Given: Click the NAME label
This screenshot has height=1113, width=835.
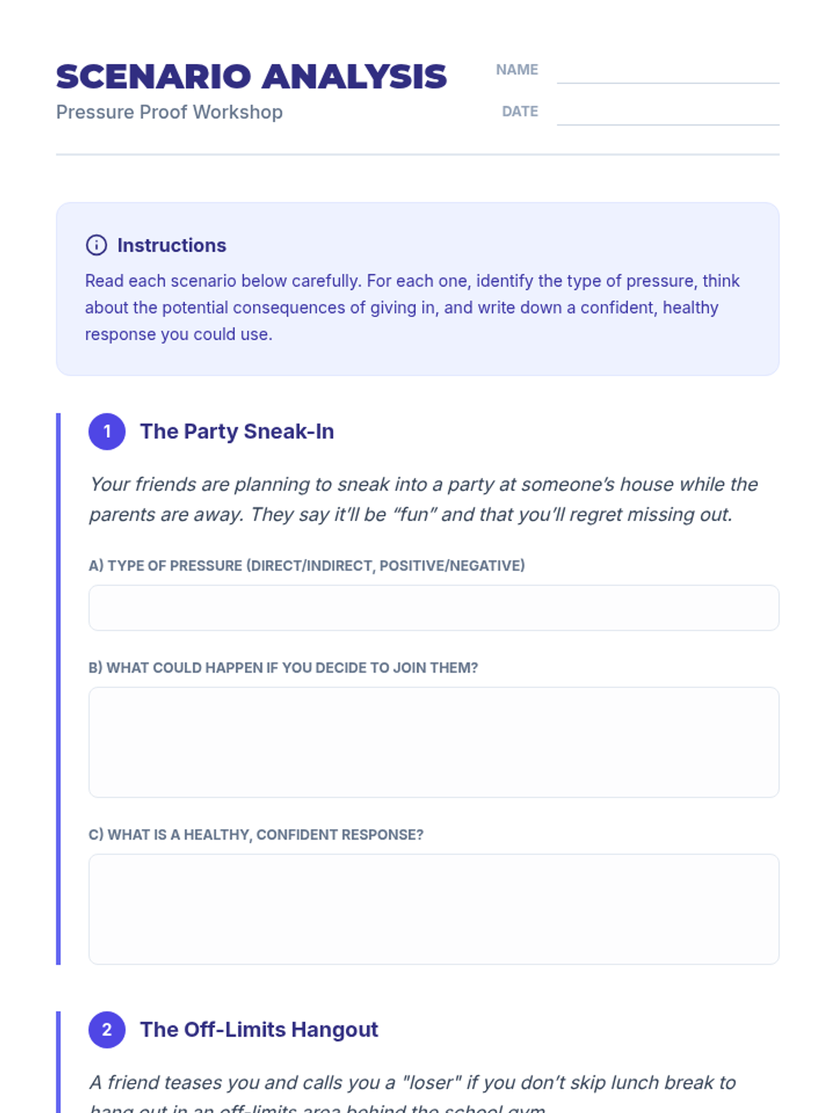Looking at the screenshot, I should tap(517, 70).
